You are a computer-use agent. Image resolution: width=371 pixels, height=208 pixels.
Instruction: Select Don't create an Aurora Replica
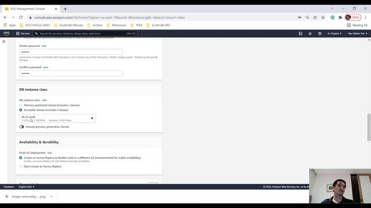point(21,166)
